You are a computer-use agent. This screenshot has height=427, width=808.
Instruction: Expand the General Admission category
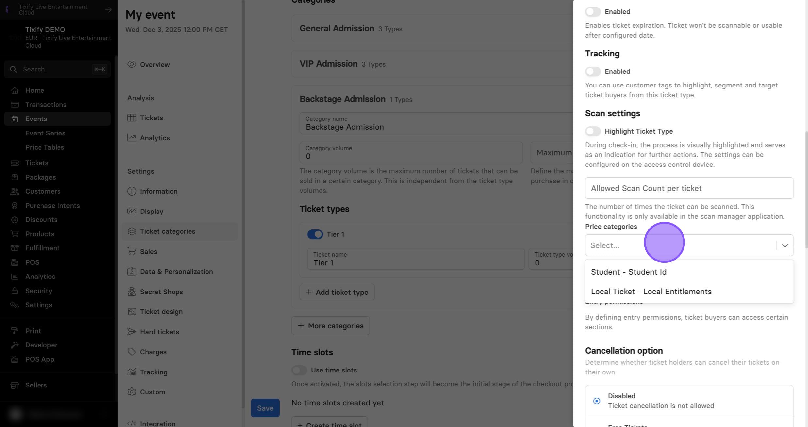432,28
